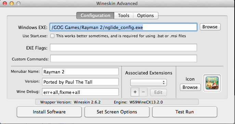The height and width of the screenshot is (124, 235).
Task: Click the Edit extension button
Action: [158, 92]
